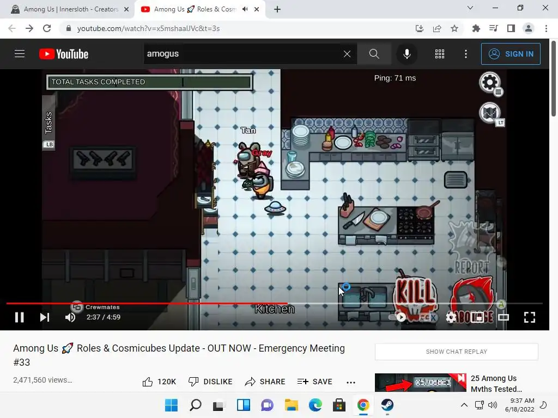Open more actions below video title
This screenshot has width=558, height=418.
[x=351, y=383]
